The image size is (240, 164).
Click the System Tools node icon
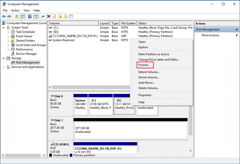[8, 28]
